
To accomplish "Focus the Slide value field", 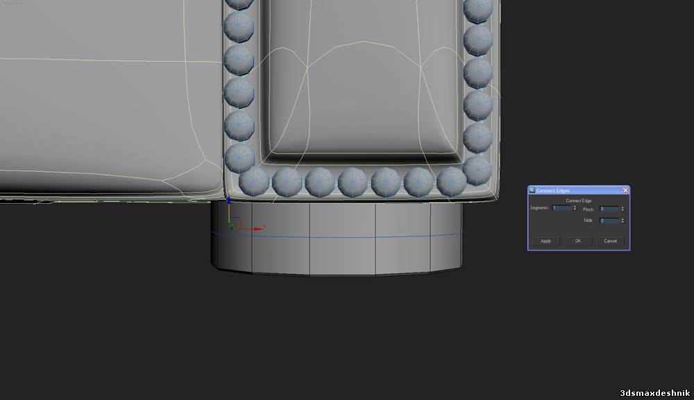I will click(609, 220).
